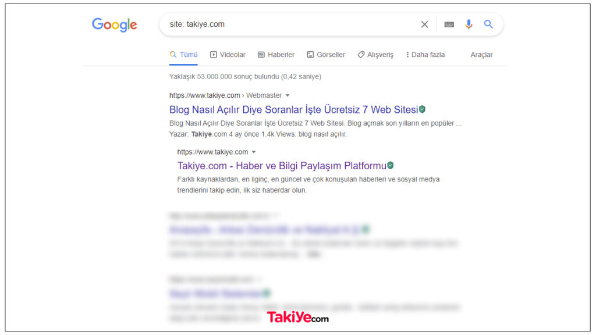Click the green shield beside Takiye.com Haber title
Viewport: 596px width, 335px height.
(x=391, y=166)
